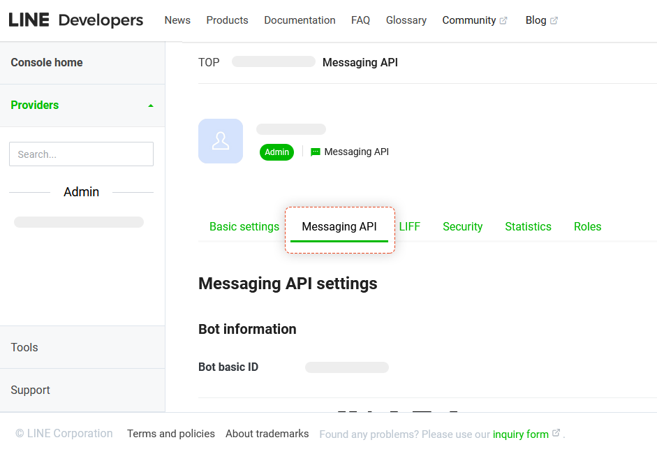Switch to the Basic settings tab
Viewport: 657px width, 454px height.
pyautogui.click(x=244, y=227)
